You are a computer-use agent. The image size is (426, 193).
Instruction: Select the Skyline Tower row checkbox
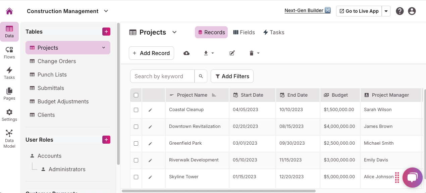pos(136,177)
